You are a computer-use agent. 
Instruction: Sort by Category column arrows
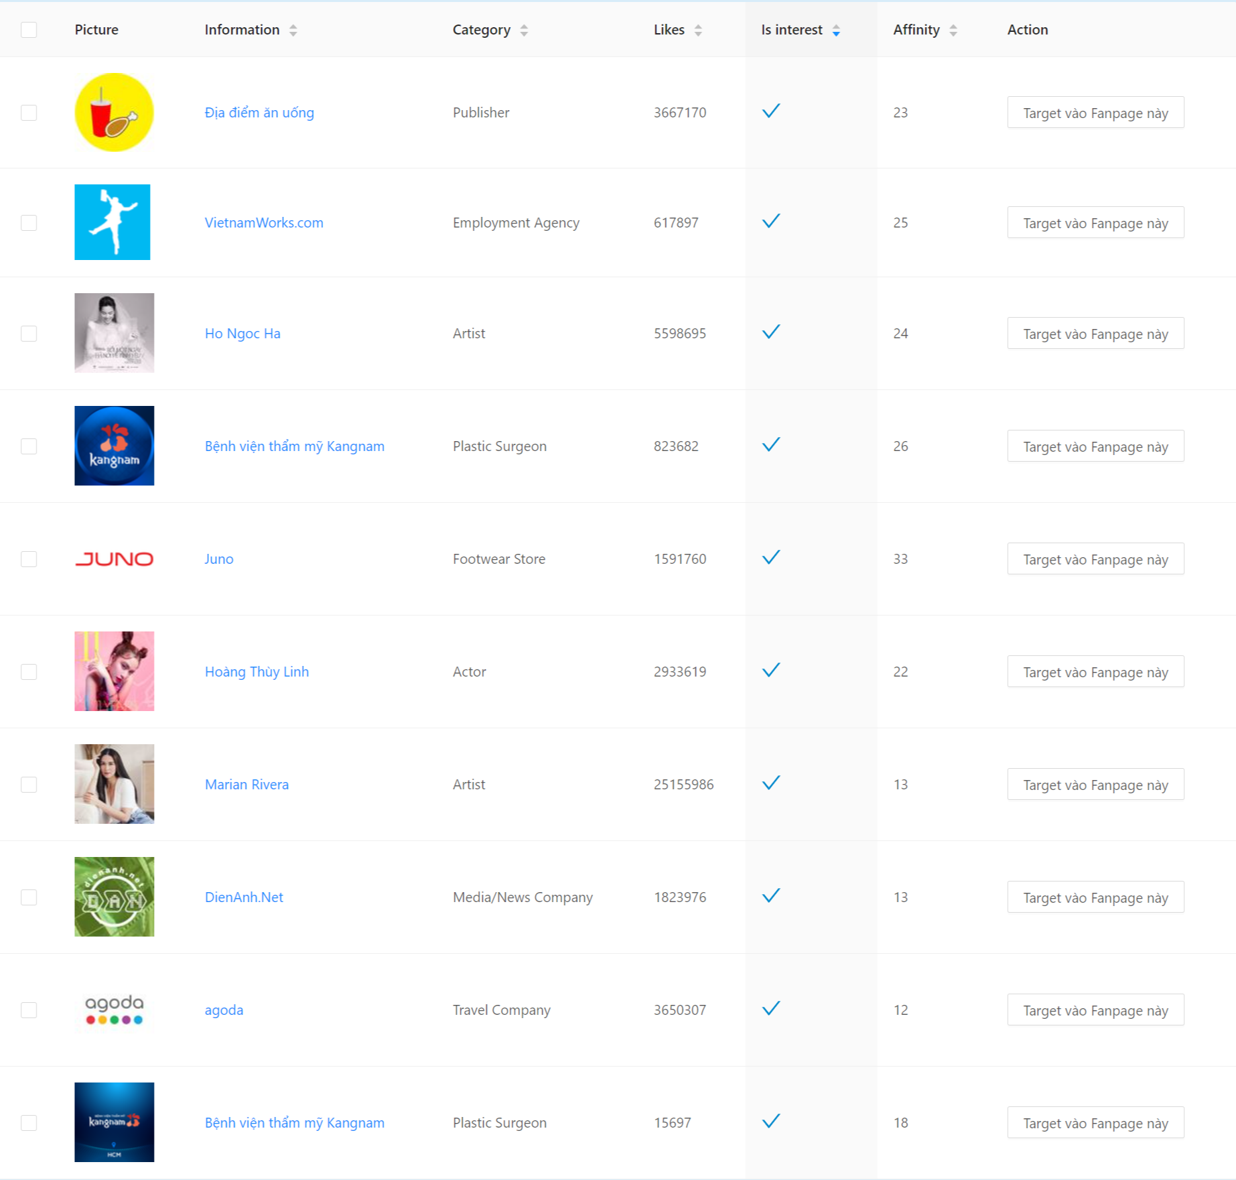click(524, 30)
